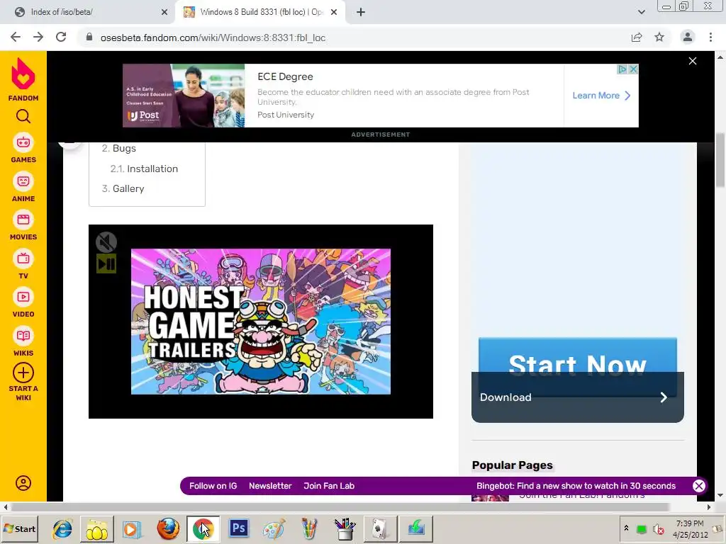The height and width of the screenshot is (544, 726).
Task: Open the AdChoices info icon
Action: [622, 69]
